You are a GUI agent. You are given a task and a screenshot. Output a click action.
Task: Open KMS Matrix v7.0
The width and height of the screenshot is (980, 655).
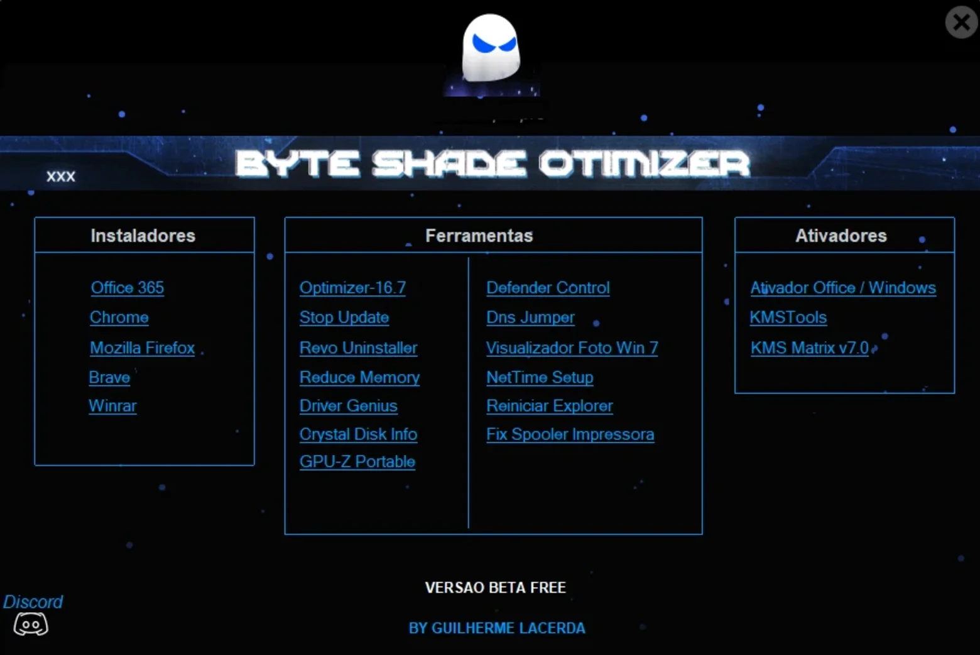click(x=810, y=348)
